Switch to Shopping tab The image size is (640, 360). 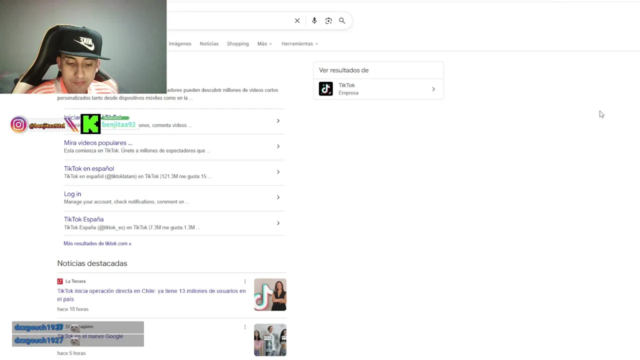[238, 43]
